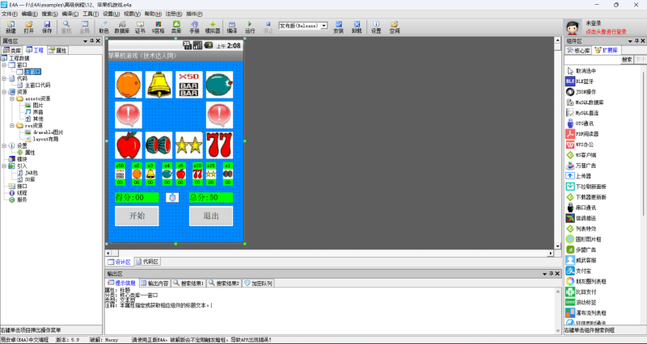This screenshot has width=647, height=344.
Task: Pin the 组件区 panel
Action: (636, 41)
